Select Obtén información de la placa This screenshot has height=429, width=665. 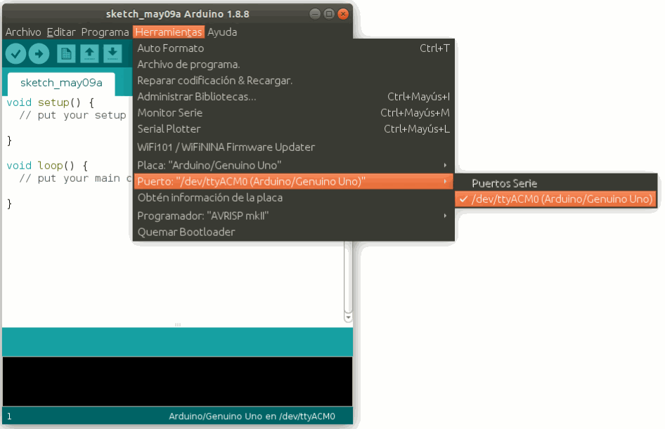293,197
